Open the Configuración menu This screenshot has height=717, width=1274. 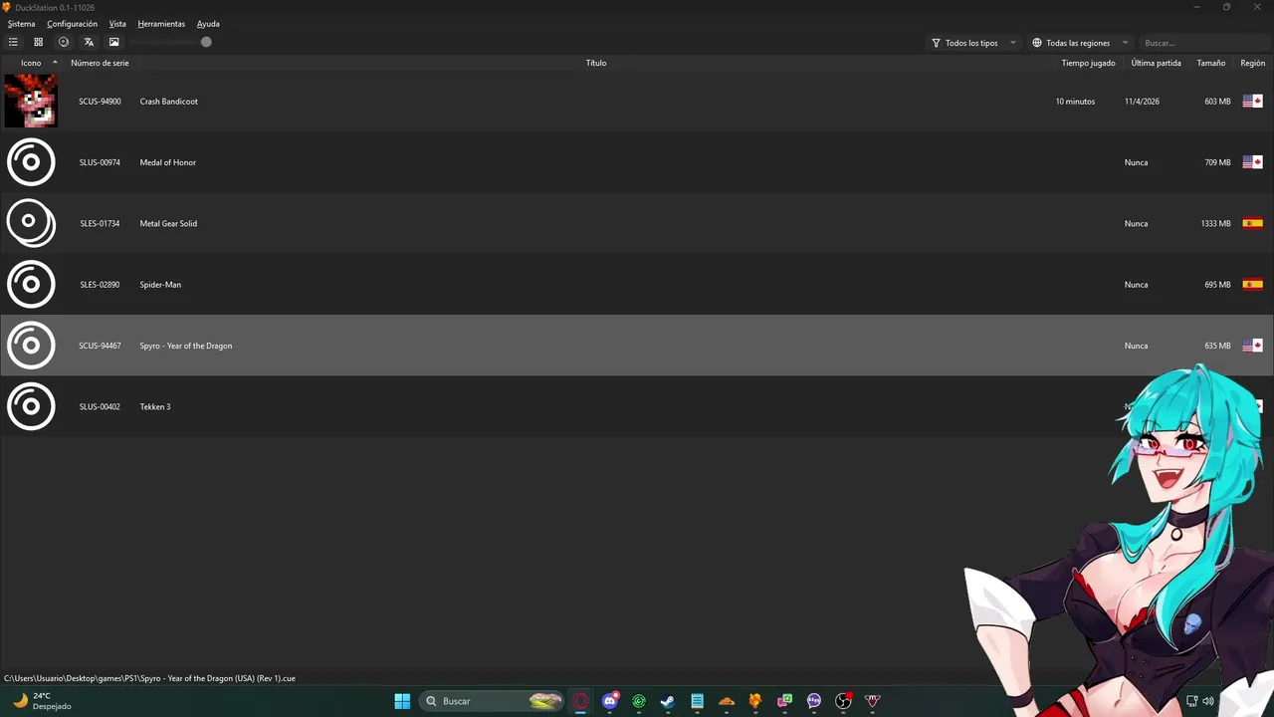(x=72, y=24)
